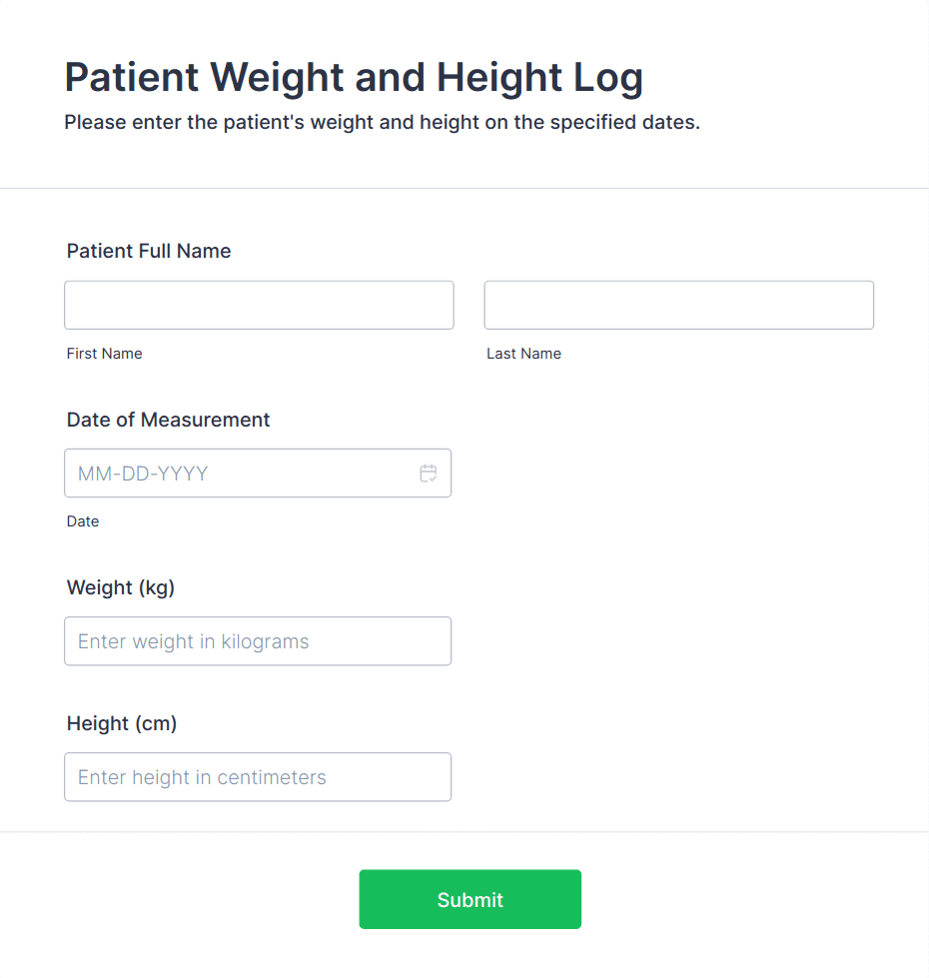Click the weight in kilograms entry field

(258, 640)
